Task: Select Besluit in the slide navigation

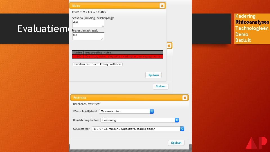Action: [x=243, y=40]
